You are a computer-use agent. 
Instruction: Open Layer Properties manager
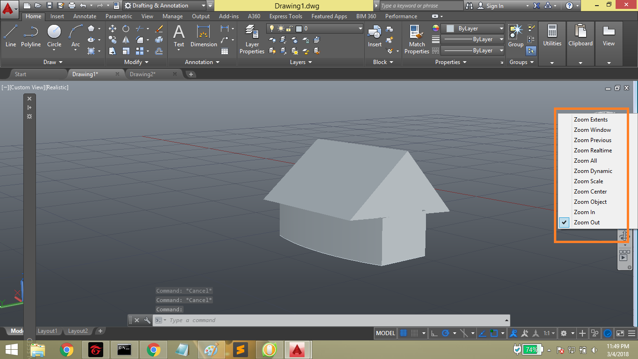pyautogui.click(x=252, y=39)
